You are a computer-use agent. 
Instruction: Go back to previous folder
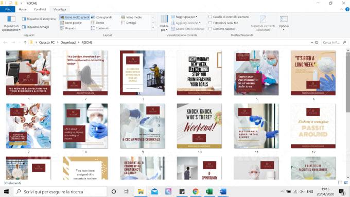coord(5,42)
